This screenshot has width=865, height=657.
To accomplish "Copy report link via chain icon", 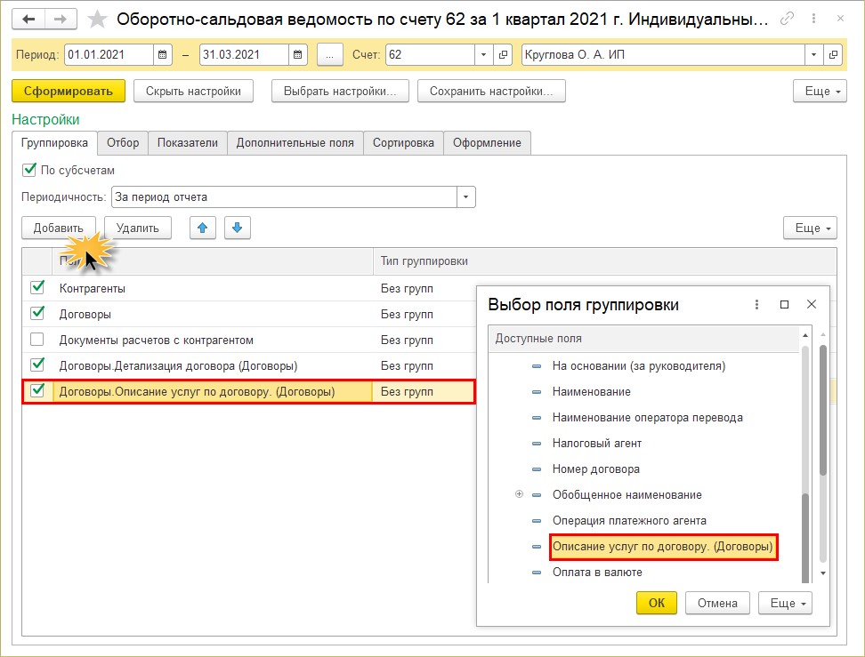I will point(788,19).
